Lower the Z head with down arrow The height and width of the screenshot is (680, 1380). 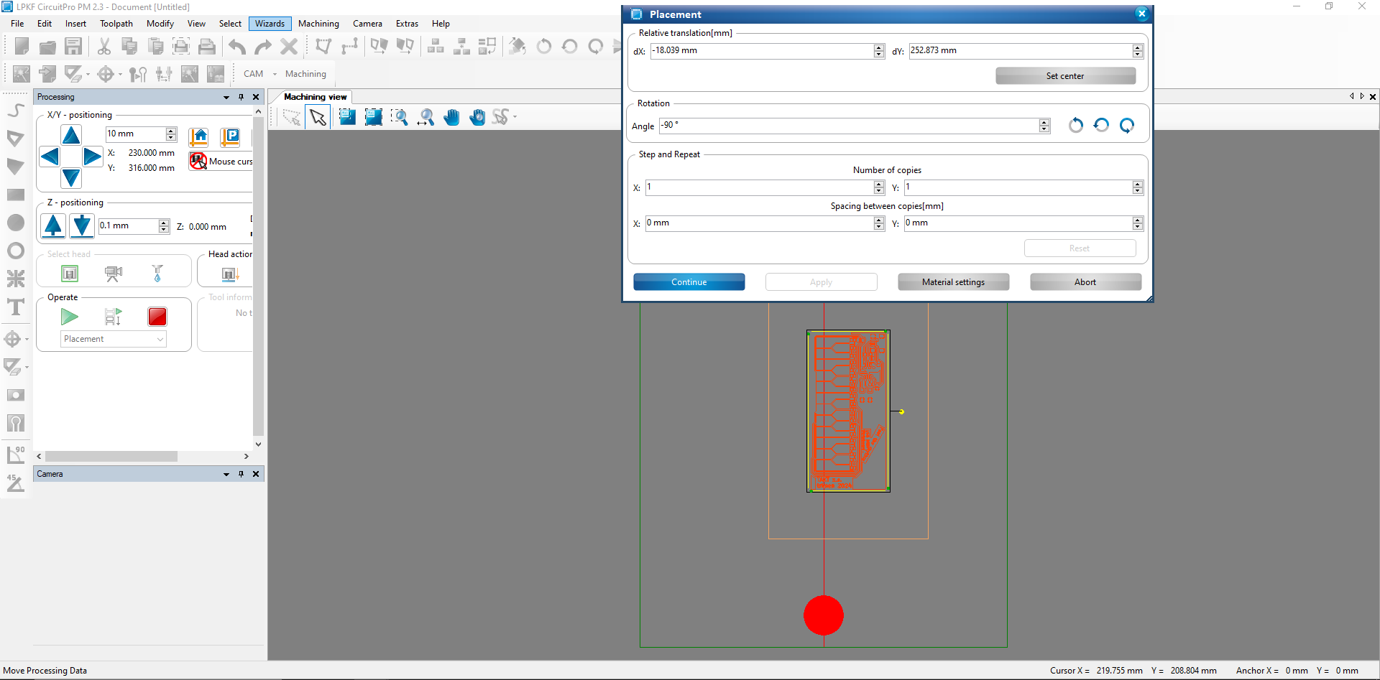tap(82, 225)
